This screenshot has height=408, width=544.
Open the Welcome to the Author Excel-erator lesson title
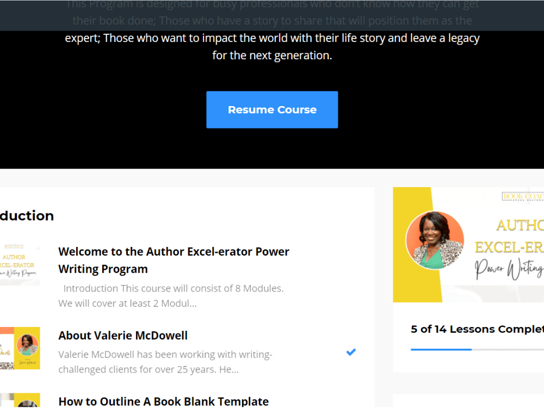(x=174, y=260)
